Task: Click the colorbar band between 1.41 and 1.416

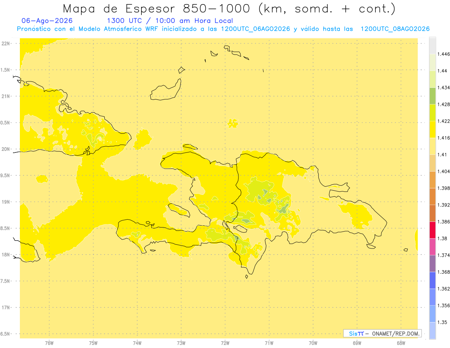Action: [432, 146]
